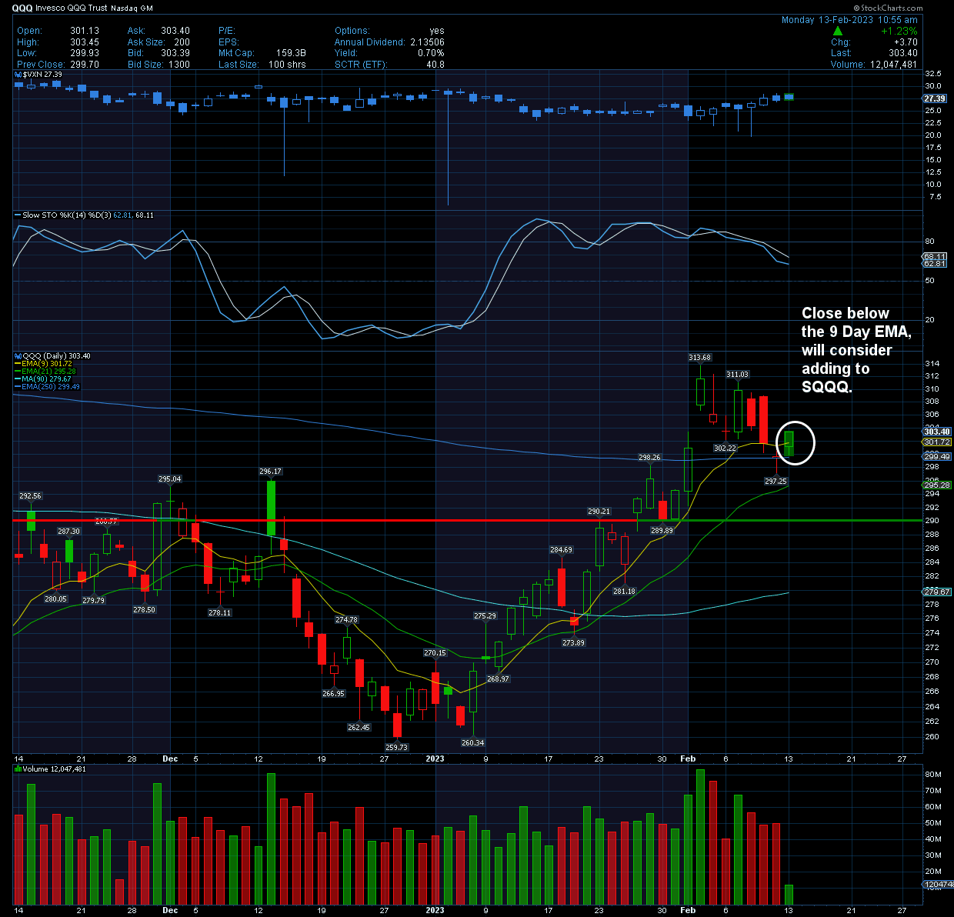
Task: Click the 268.97 low price label
Action: [x=498, y=679]
